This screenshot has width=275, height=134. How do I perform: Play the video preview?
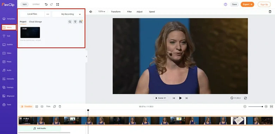(180, 98)
